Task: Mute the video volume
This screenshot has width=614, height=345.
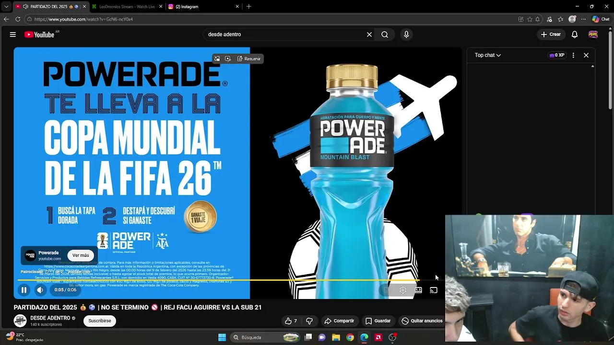Action: [x=40, y=290]
